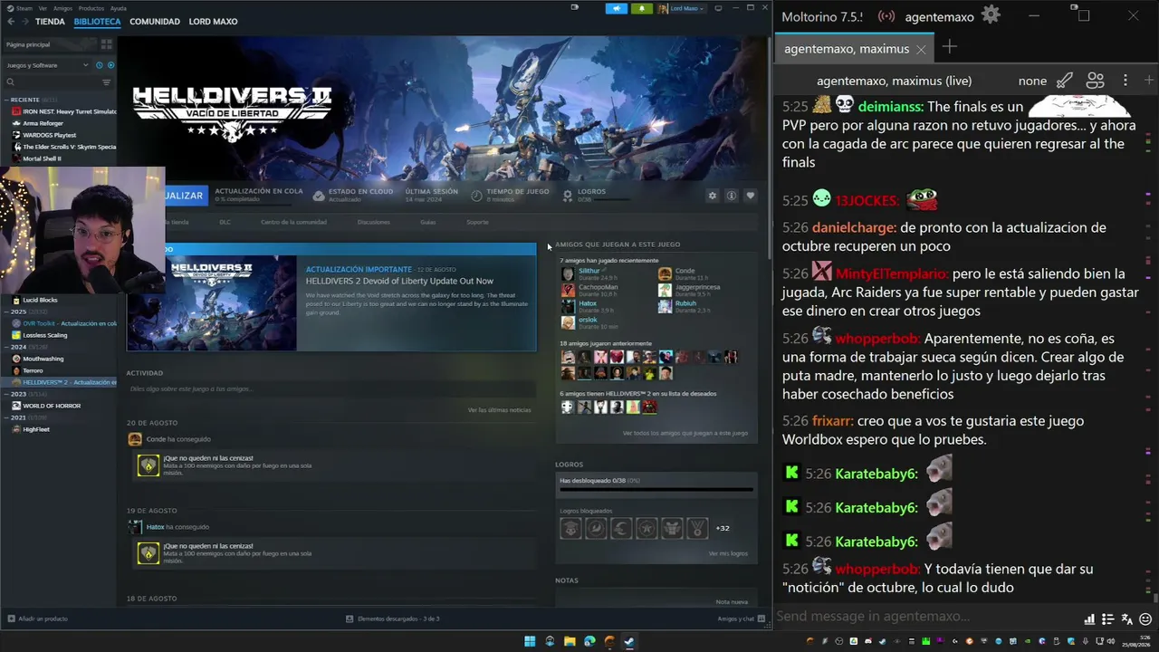Add Helldivers 2 to favorites with the heart
This screenshot has height=652, width=1159.
(750, 196)
